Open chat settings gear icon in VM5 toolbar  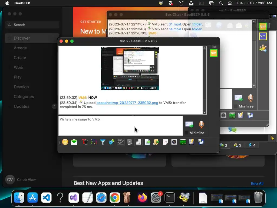(111, 142)
